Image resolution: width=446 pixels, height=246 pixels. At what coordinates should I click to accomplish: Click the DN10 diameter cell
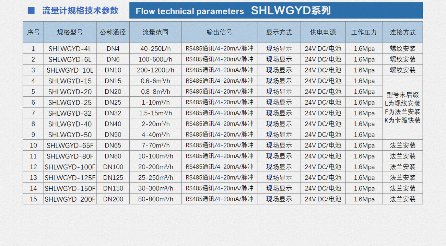113,70
